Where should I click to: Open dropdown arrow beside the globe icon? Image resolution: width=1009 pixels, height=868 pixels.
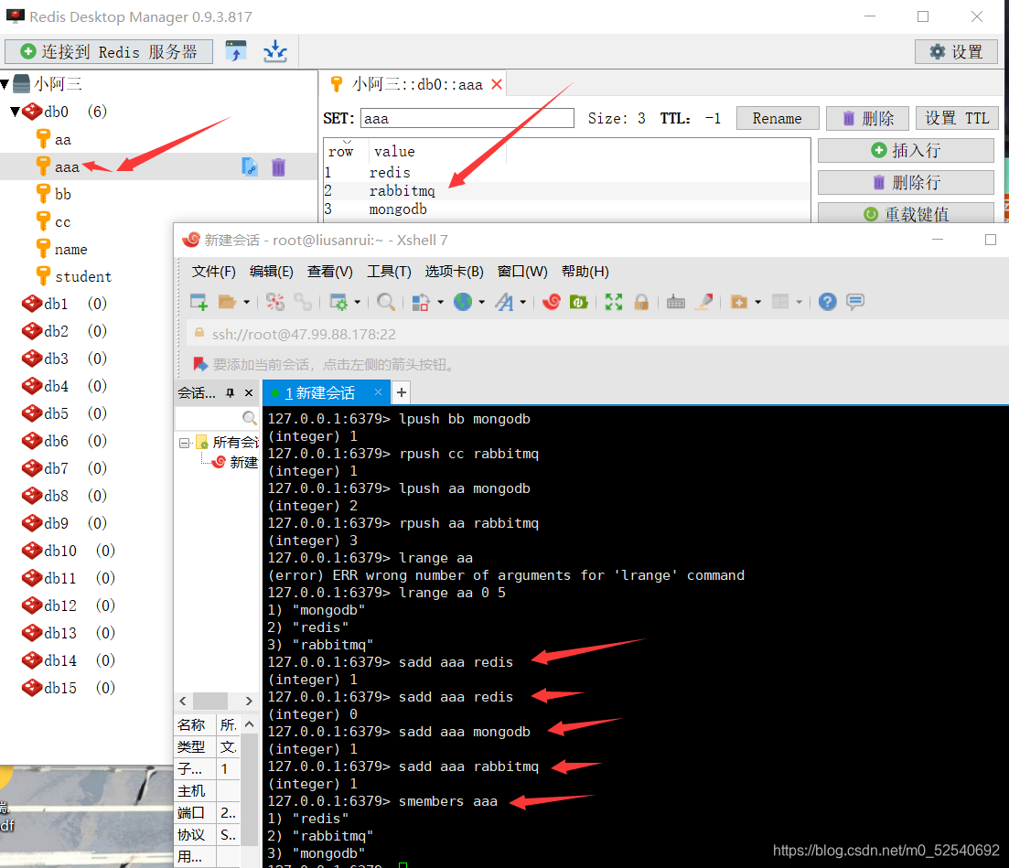click(x=481, y=302)
